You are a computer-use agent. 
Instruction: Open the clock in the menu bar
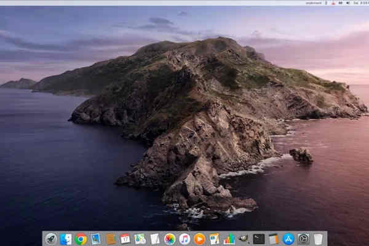361,3
